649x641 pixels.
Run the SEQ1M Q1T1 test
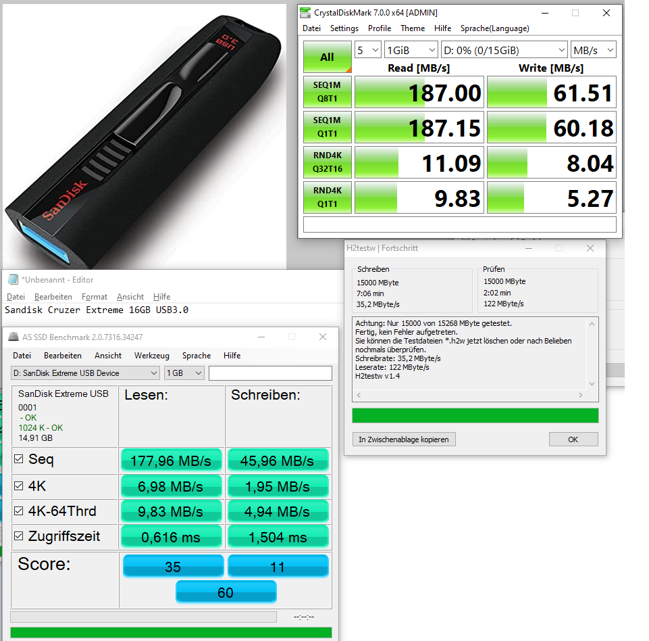[x=328, y=127]
